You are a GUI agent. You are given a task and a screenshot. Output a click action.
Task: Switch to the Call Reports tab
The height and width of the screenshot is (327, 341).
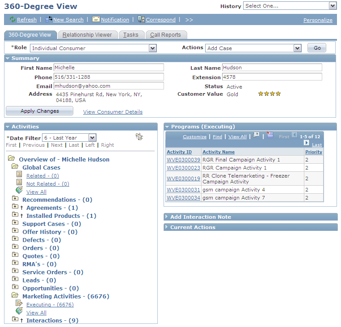pos(165,35)
